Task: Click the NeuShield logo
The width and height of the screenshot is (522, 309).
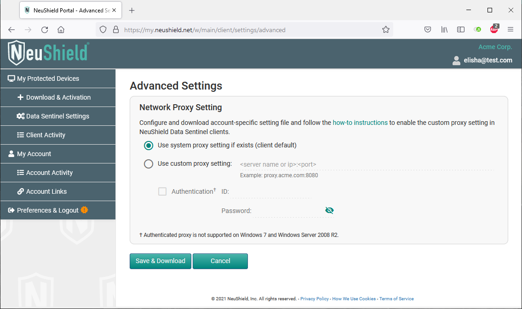Action: [47, 53]
